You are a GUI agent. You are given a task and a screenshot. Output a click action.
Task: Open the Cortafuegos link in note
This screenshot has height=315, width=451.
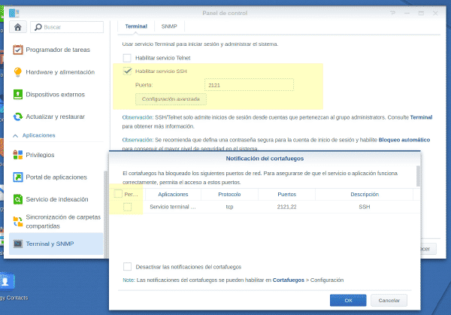coord(288,280)
